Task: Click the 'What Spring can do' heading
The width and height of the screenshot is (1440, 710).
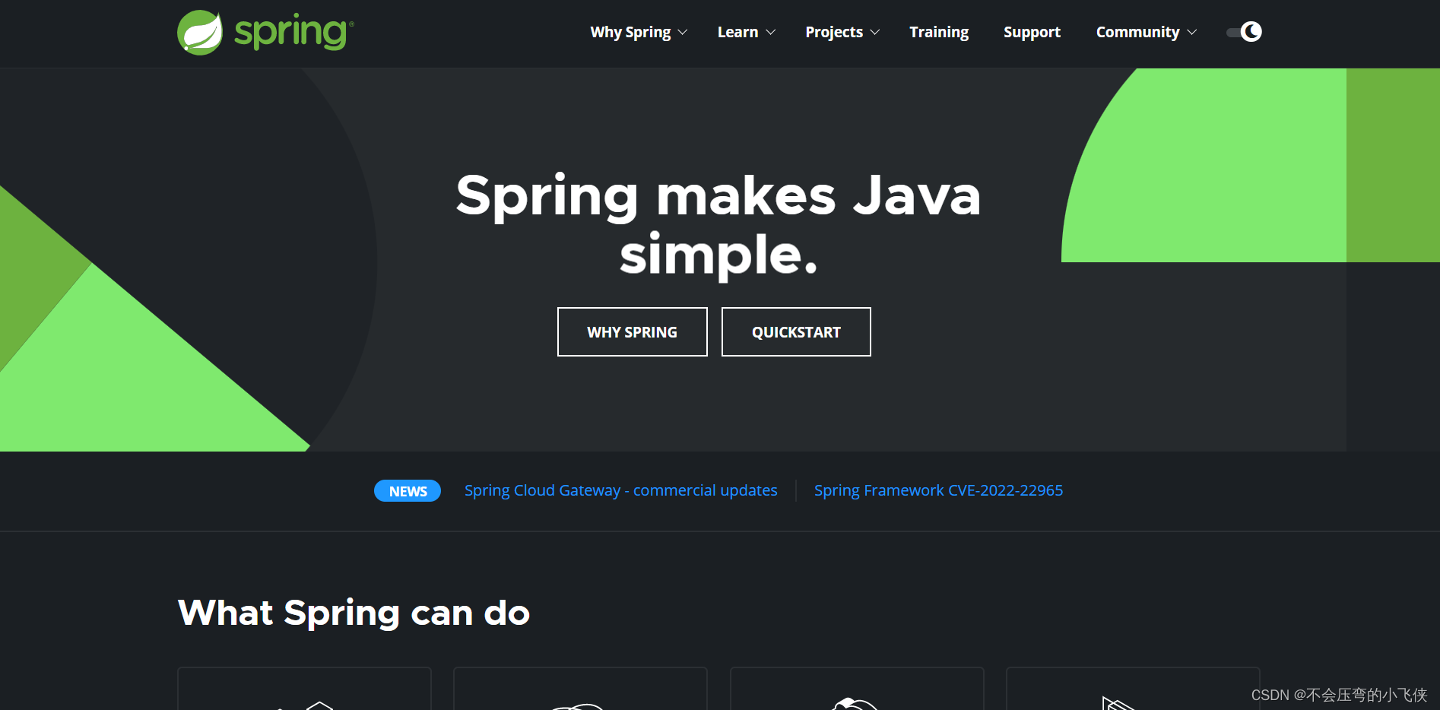Action: coord(354,613)
